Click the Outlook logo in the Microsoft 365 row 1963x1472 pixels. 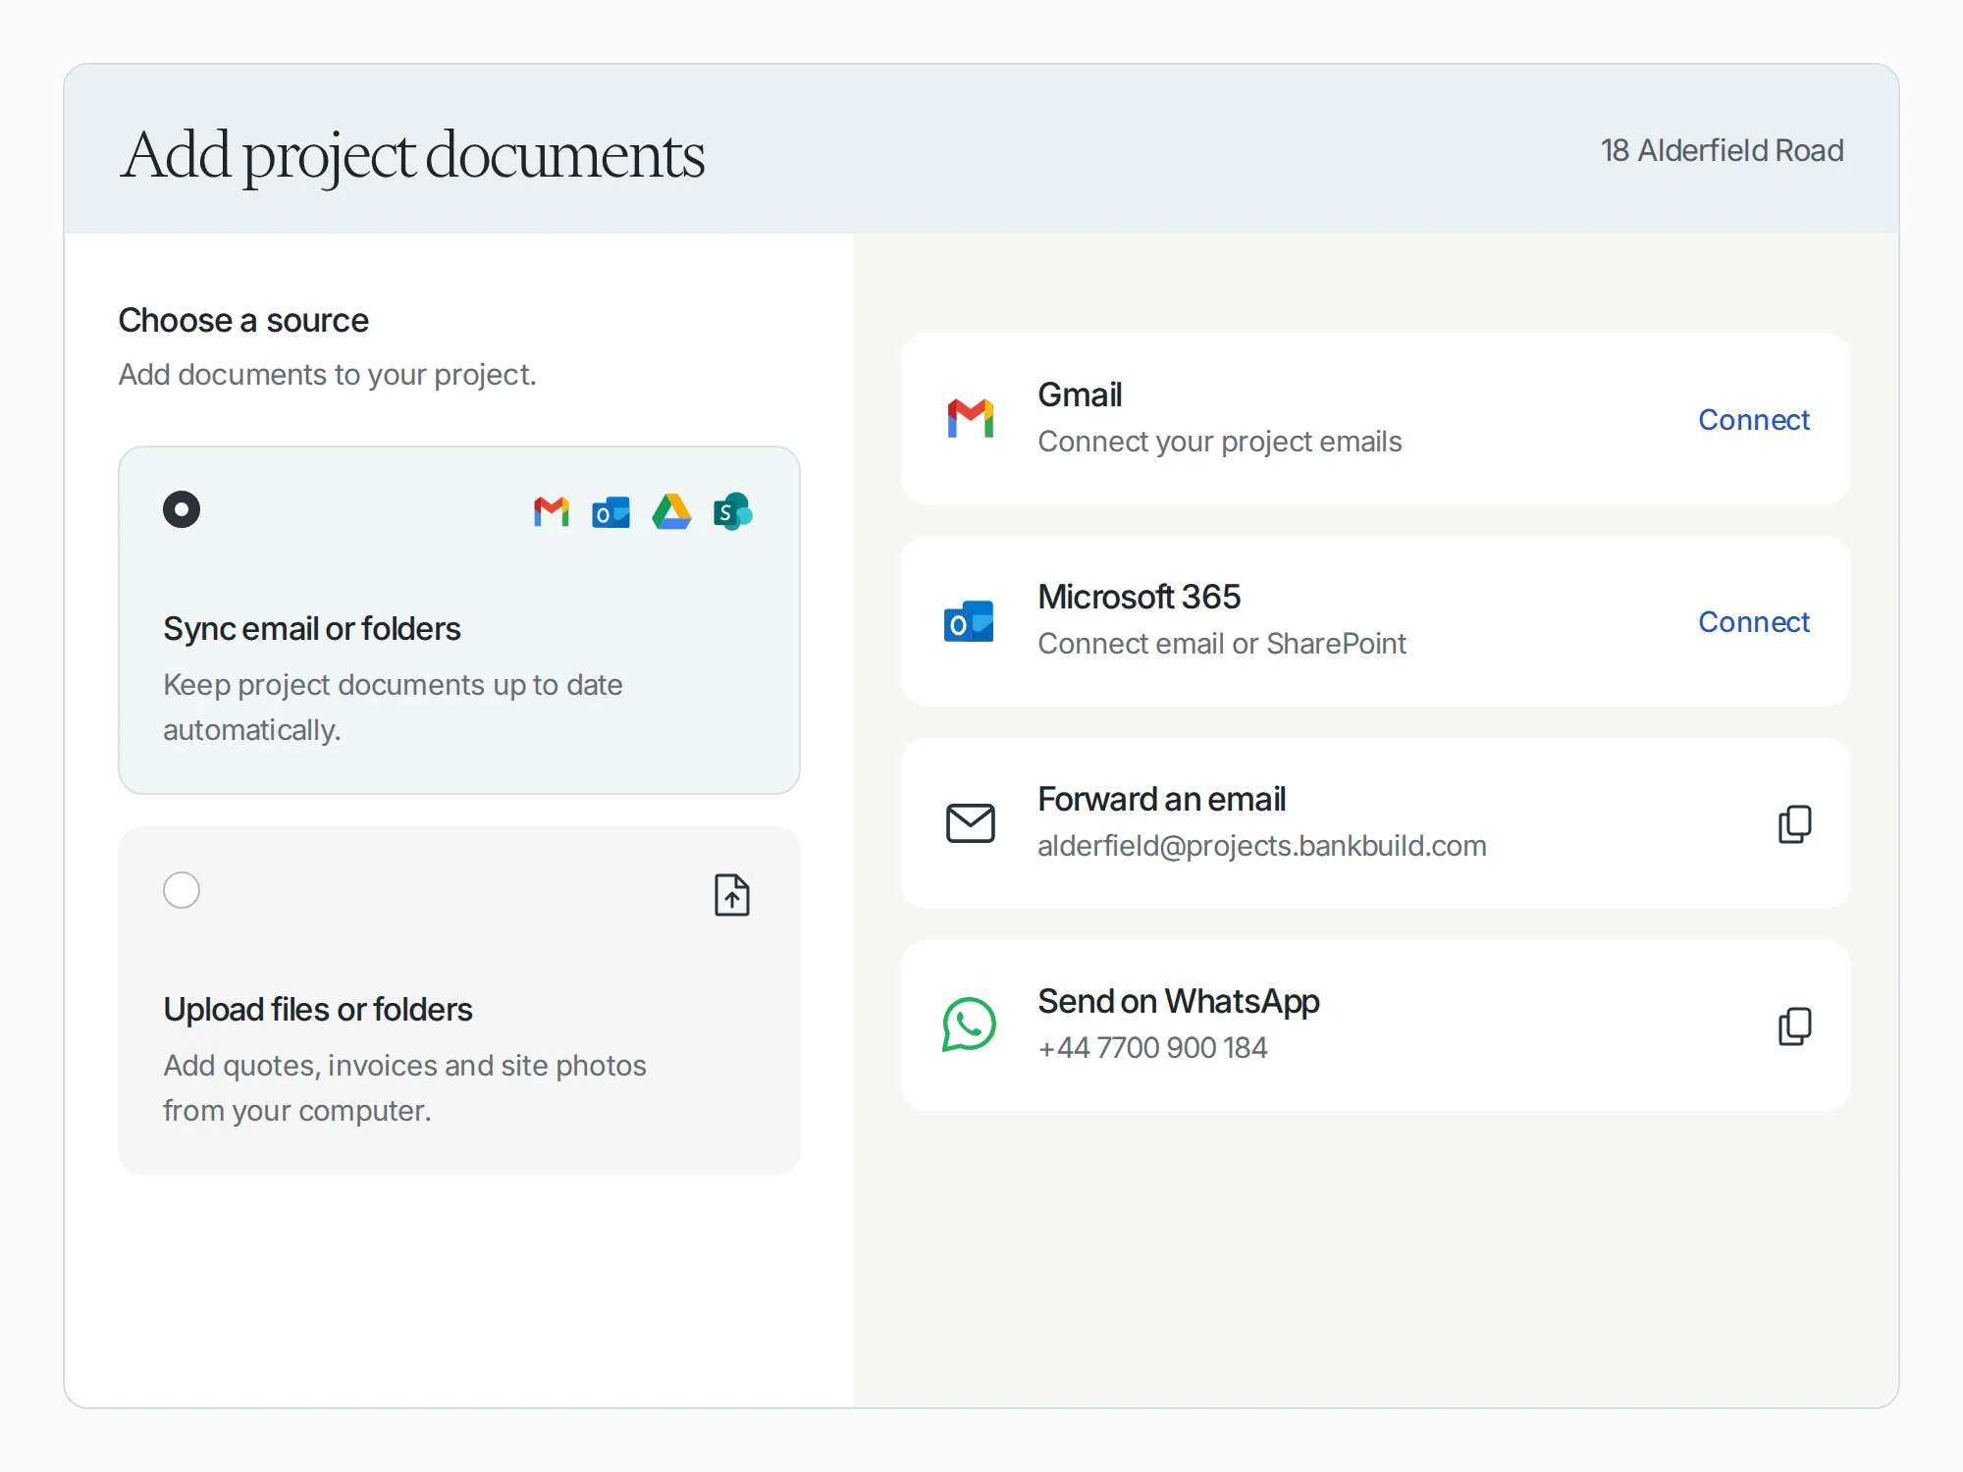[969, 621]
